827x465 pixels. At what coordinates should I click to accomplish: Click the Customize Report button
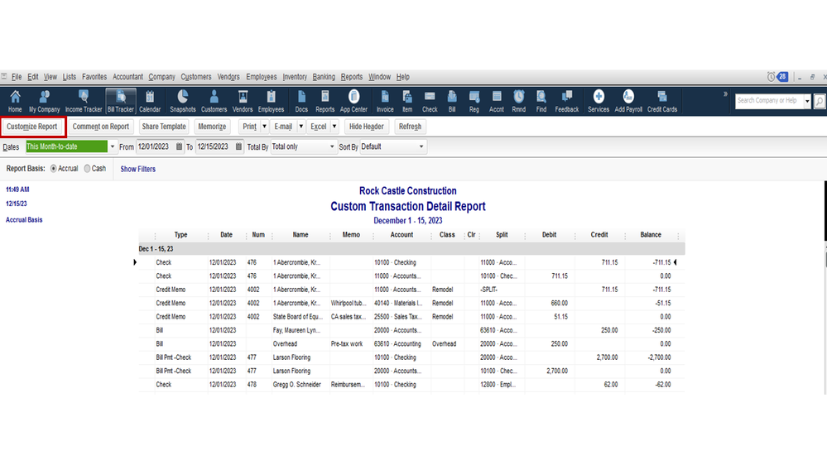[x=32, y=127]
